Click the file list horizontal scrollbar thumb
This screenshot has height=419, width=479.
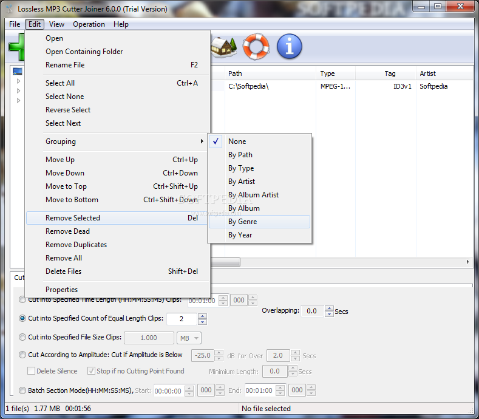[225, 262]
